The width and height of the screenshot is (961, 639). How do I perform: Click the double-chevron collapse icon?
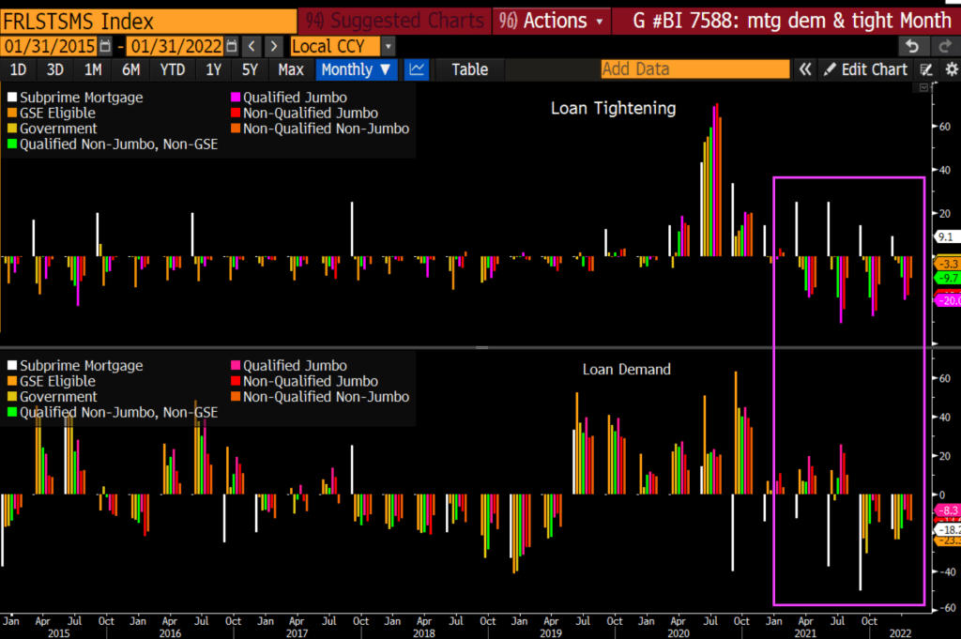tap(805, 68)
